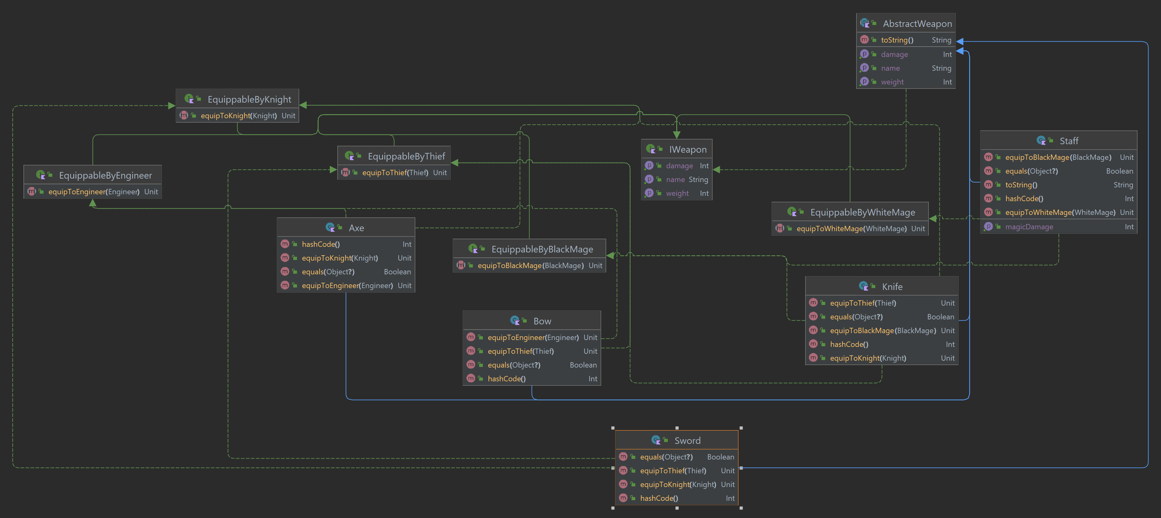Select the EquippableByBlackMage node title
Image resolution: width=1161 pixels, height=518 pixels.
pos(542,249)
